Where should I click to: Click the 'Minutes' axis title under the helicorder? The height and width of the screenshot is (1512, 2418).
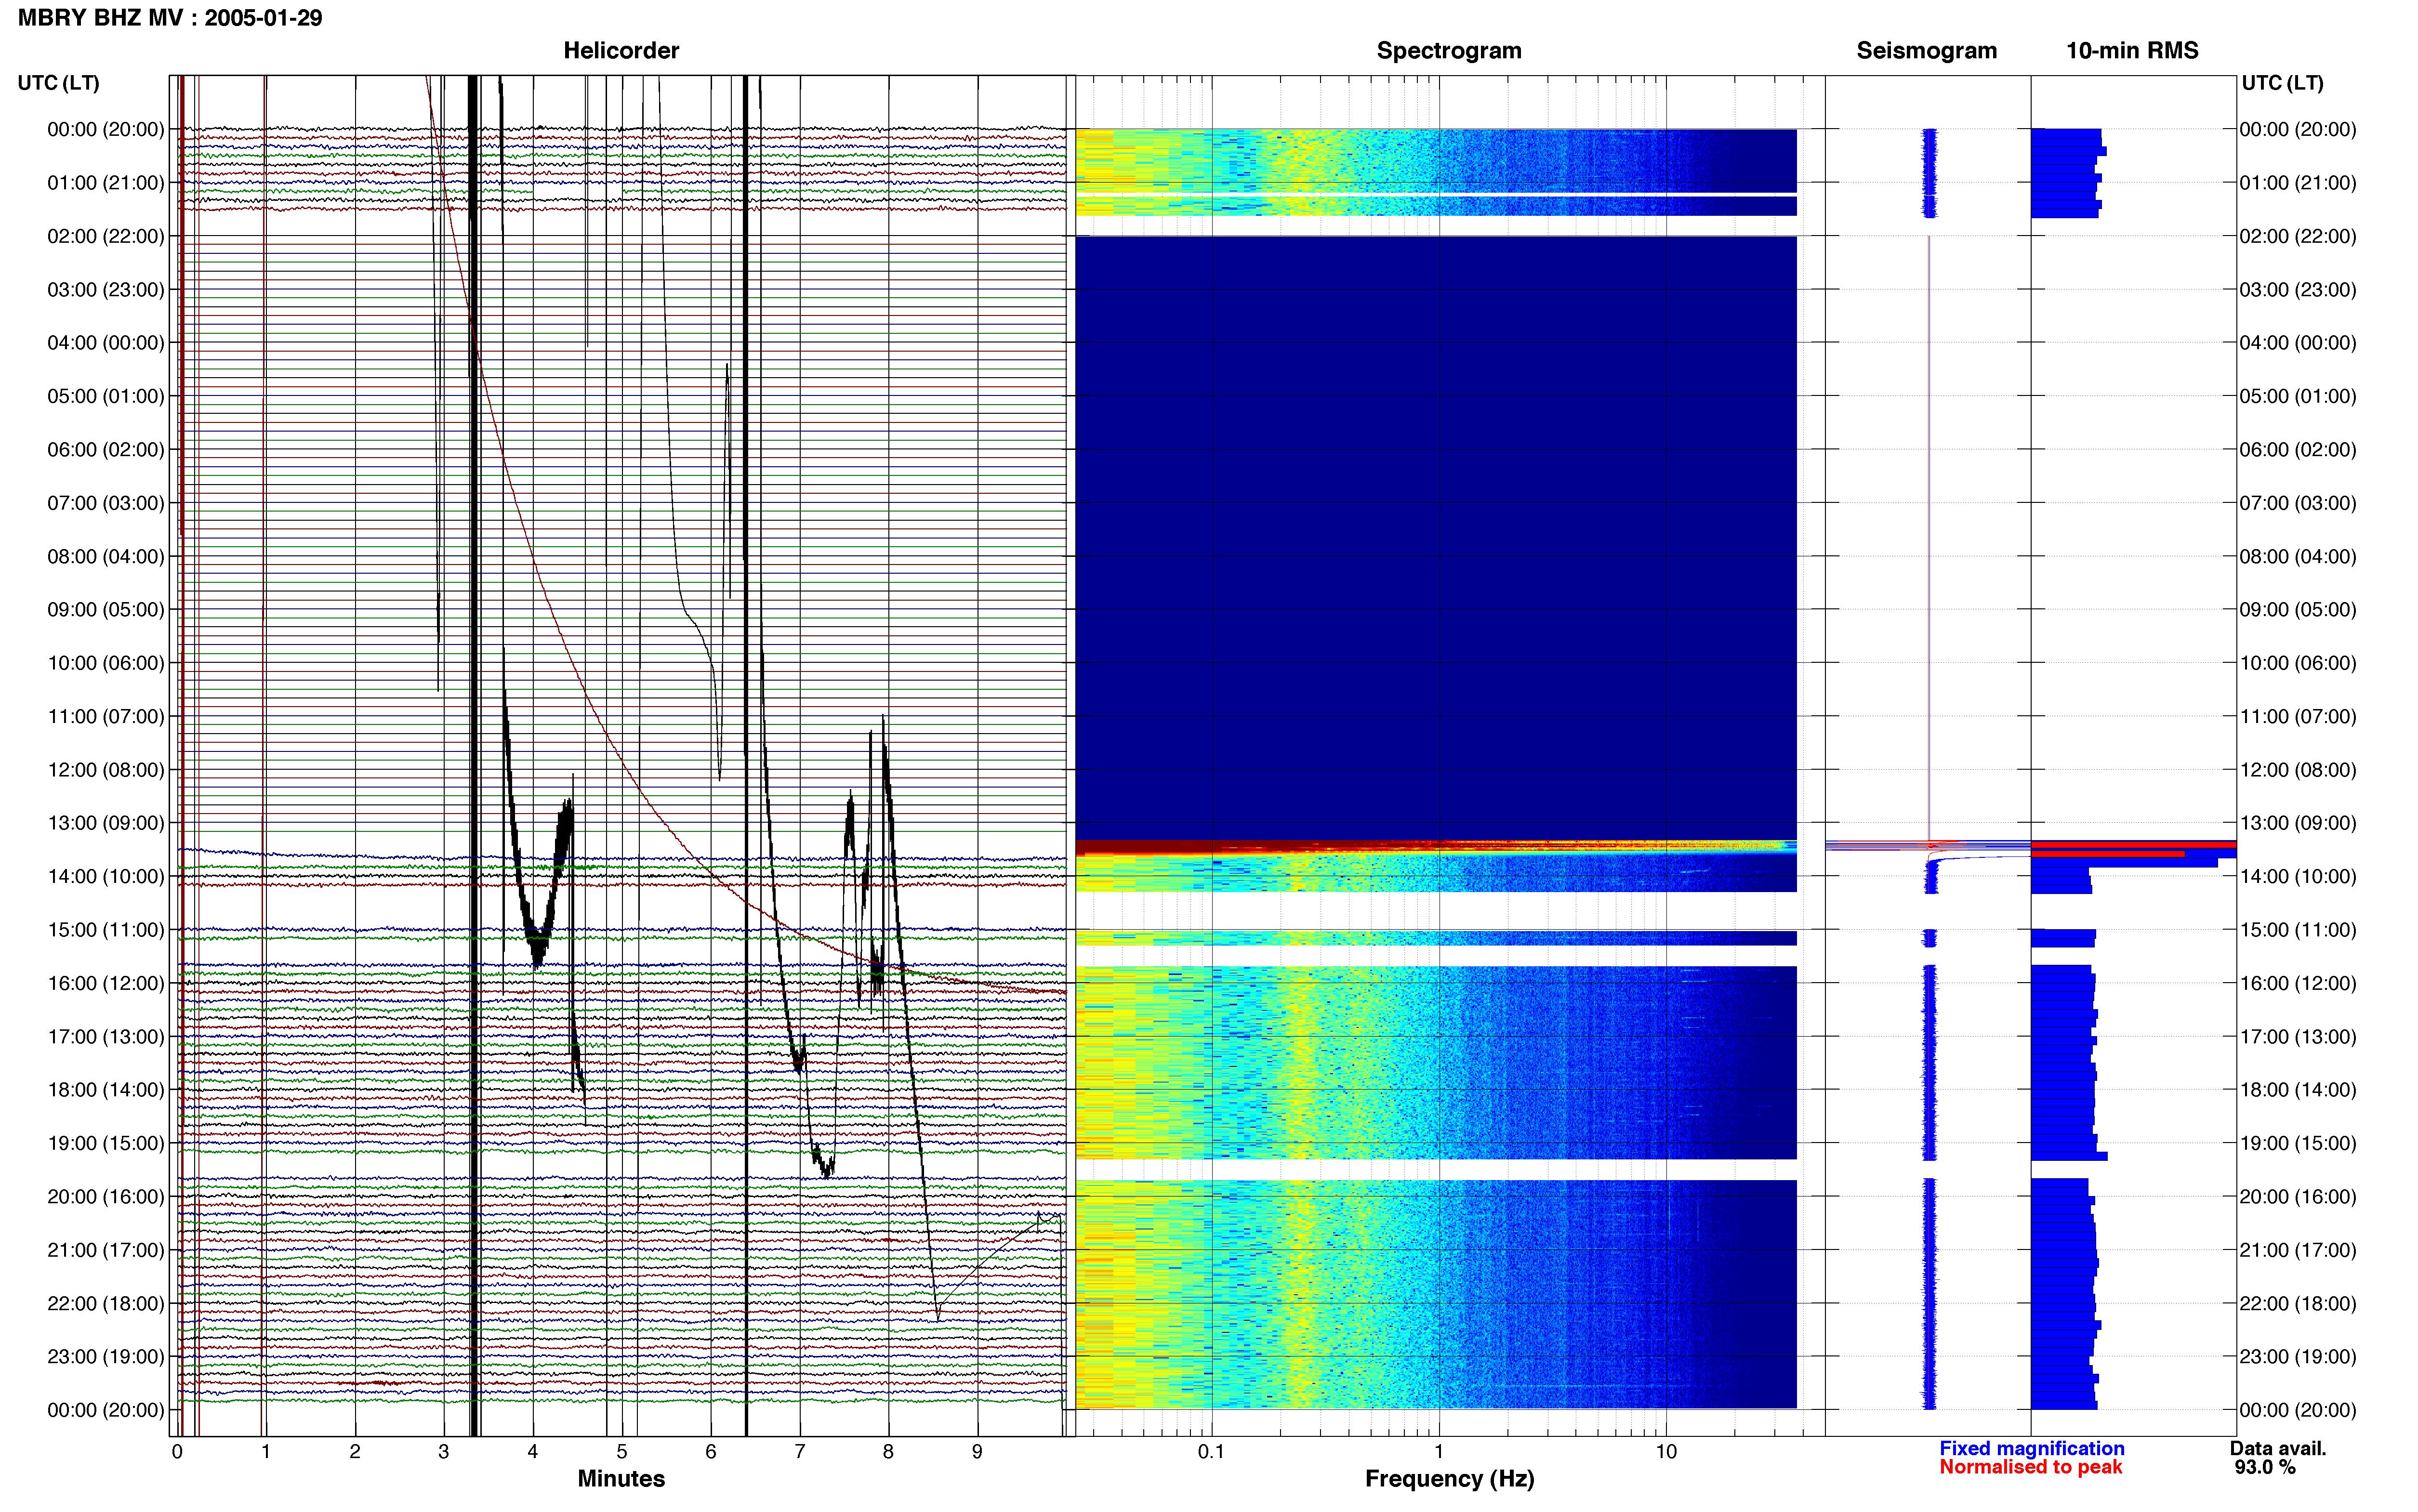(621, 1479)
